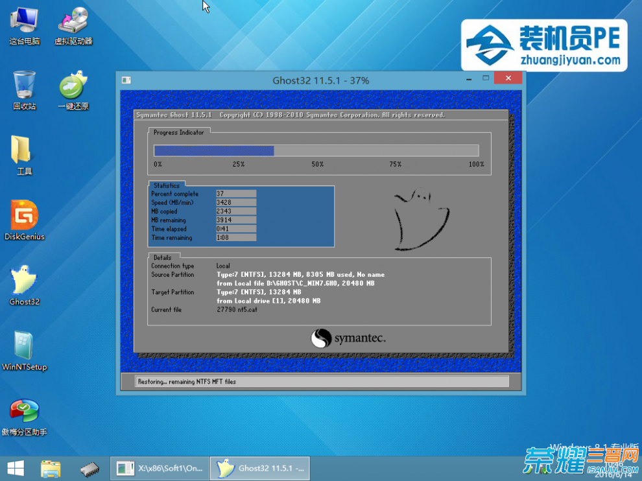Screen dimensions: 642x481
Task: Minimize the Ghost32 window
Action: click(x=469, y=78)
